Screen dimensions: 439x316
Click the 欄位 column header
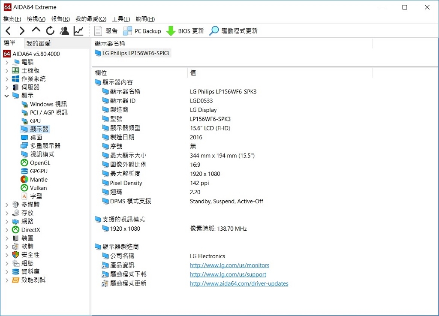point(140,73)
